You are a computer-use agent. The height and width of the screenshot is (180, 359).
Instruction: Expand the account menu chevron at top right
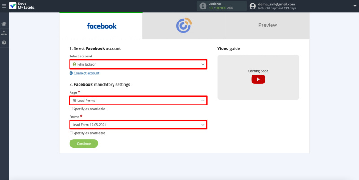pyautogui.click(x=355, y=6)
